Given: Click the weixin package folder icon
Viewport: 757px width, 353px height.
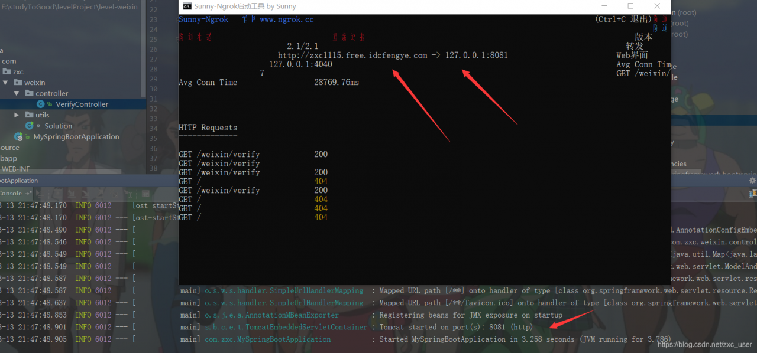Looking at the screenshot, I should coord(18,83).
